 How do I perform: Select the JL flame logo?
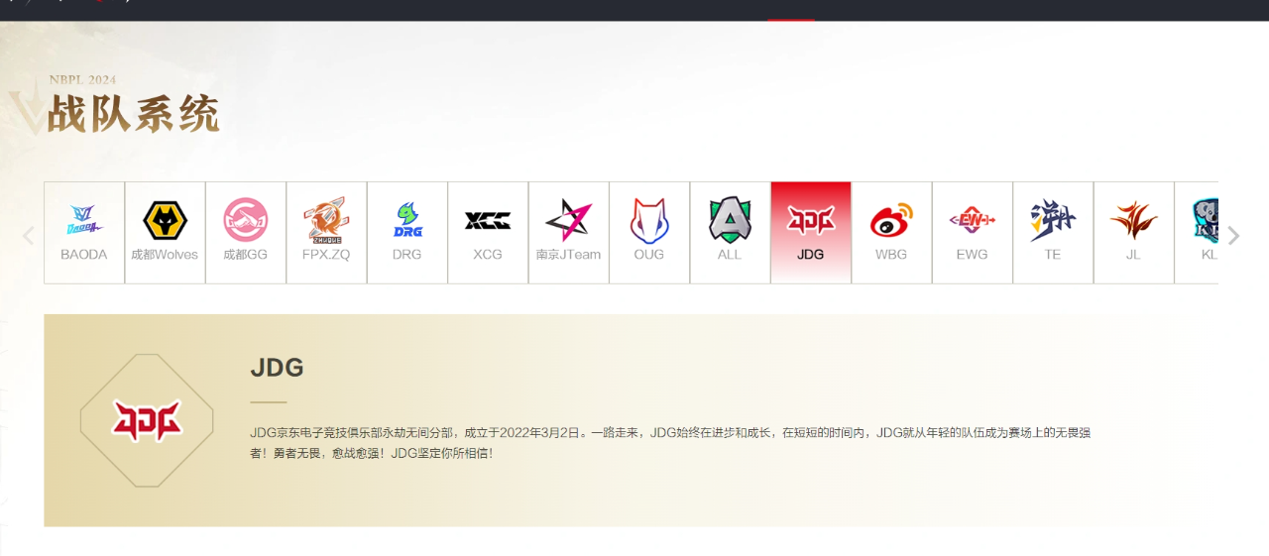(x=1133, y=220)
